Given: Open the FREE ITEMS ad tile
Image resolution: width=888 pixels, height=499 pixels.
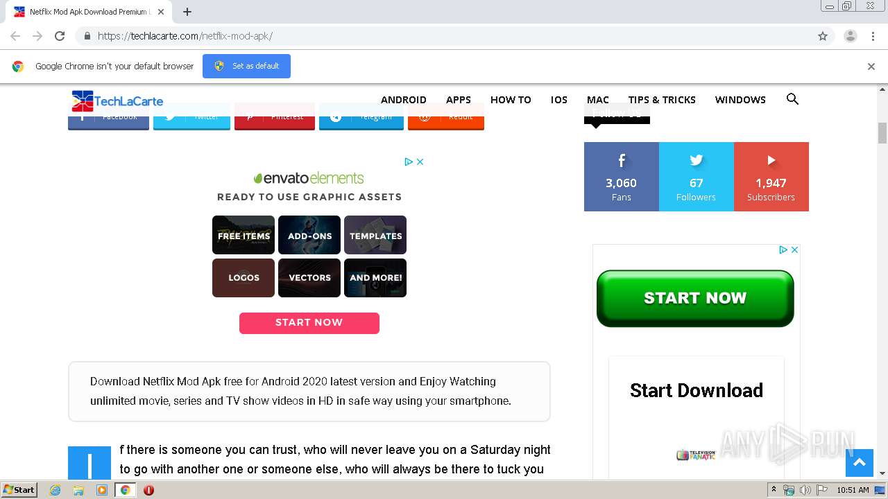Looking at the screenshot, I should [244, 235].
